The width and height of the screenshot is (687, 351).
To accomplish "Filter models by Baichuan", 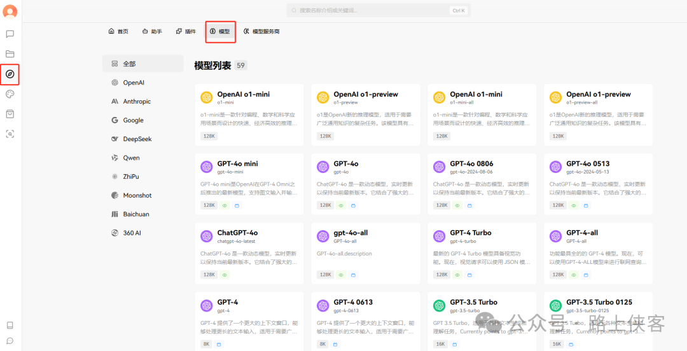I will coord(143,214).
